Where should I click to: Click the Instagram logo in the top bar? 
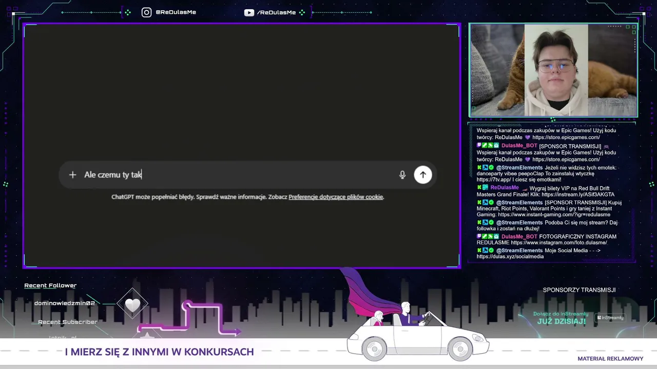tap(146, 12)
